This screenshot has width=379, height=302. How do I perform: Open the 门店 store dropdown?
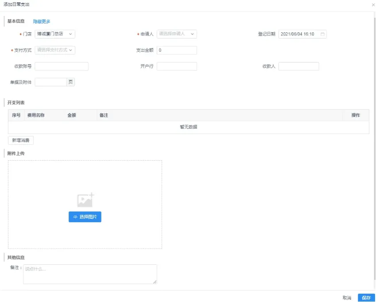(x=55, y=34)
